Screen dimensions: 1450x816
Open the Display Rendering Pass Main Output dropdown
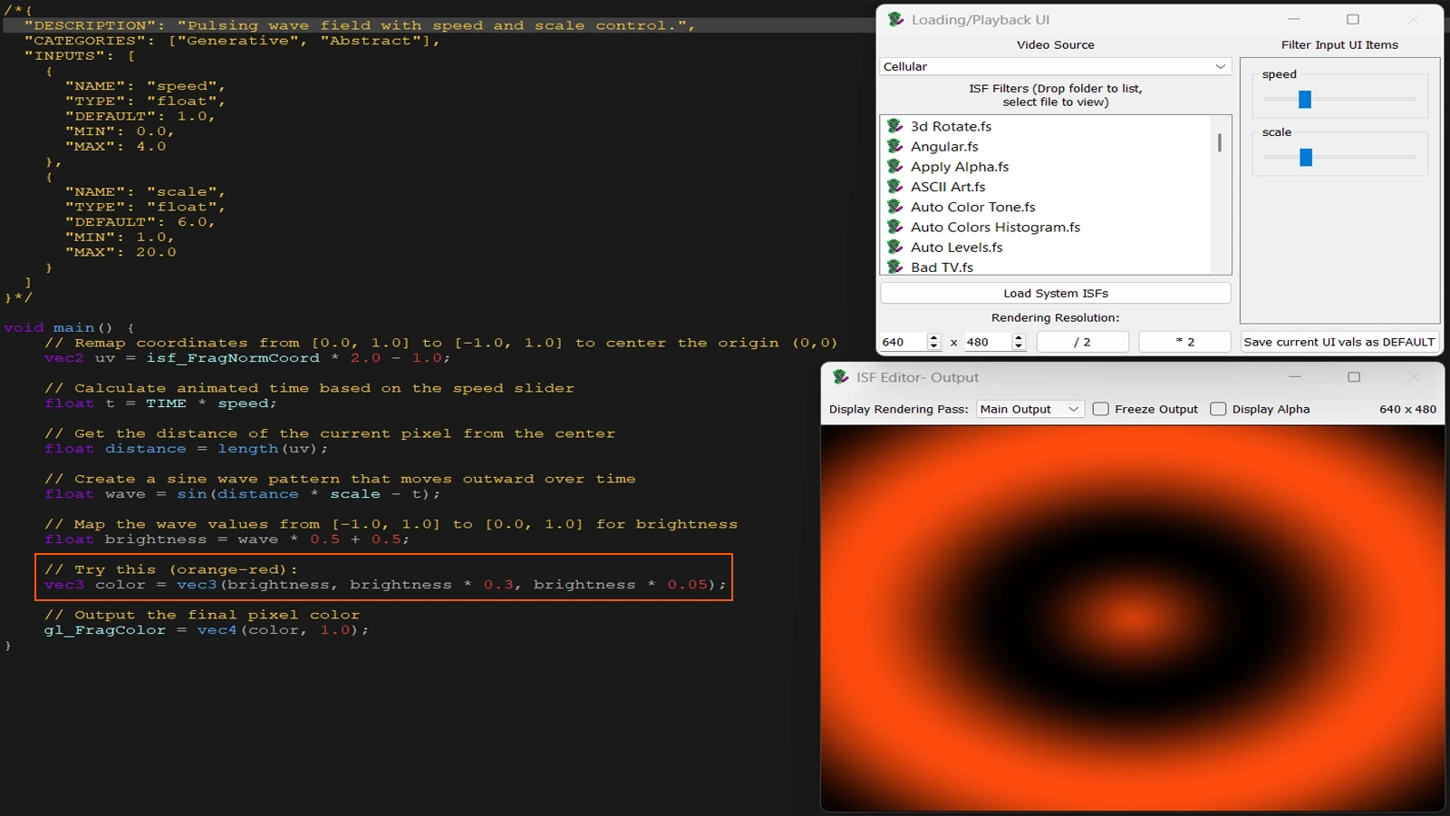click(1029, 409)
